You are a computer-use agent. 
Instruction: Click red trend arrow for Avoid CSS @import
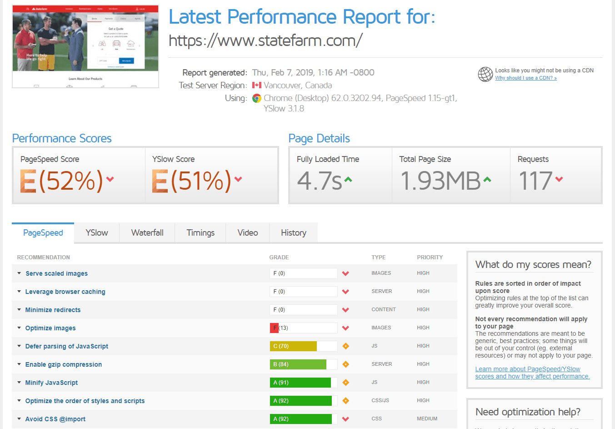point(345,419)
